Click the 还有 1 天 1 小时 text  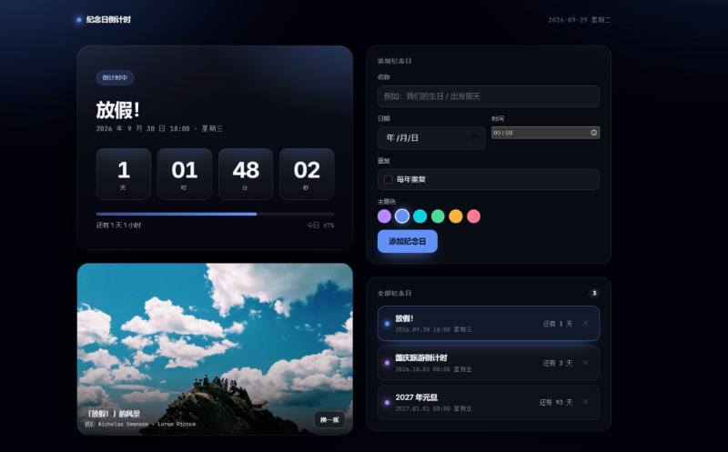point(118,225)
